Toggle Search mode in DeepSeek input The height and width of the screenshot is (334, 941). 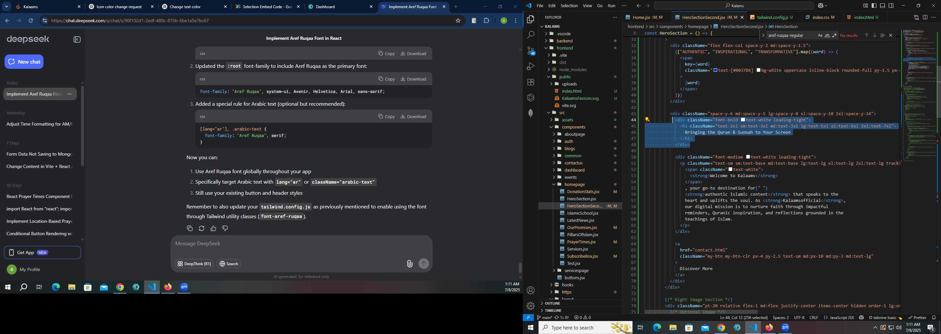tap(229, 264)
